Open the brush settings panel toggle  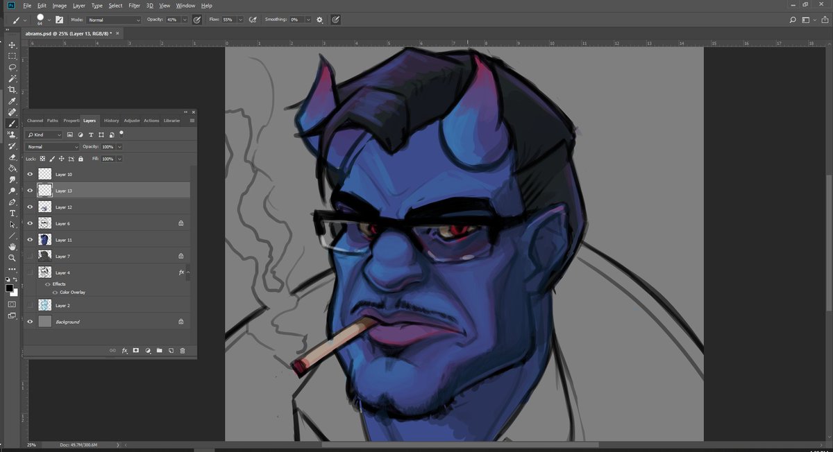point(60,19)
